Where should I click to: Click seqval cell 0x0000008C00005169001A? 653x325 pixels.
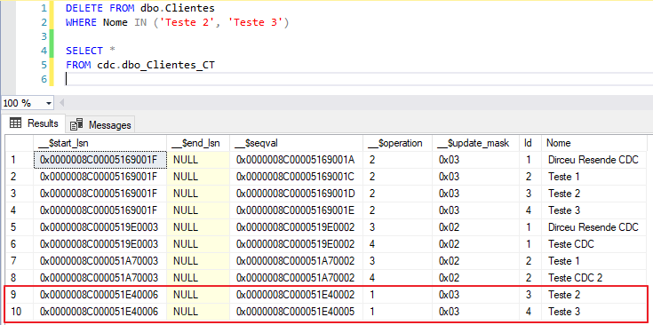point(296,160)
